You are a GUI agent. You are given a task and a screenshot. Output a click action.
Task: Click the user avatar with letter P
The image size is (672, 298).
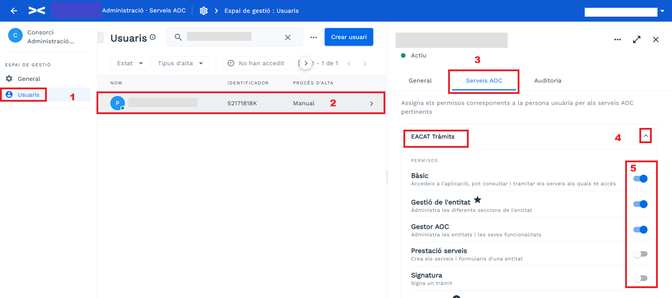coord(117,103)
